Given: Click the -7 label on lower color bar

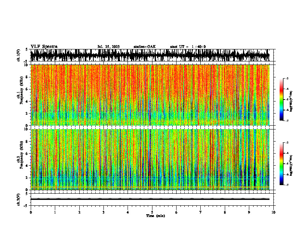Looking at the screenshot, I should 287,185.
